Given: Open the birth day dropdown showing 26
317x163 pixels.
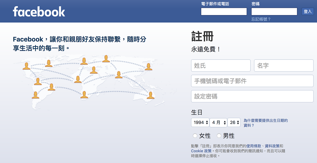Looking at the screenshot, I should pos(234,123).
